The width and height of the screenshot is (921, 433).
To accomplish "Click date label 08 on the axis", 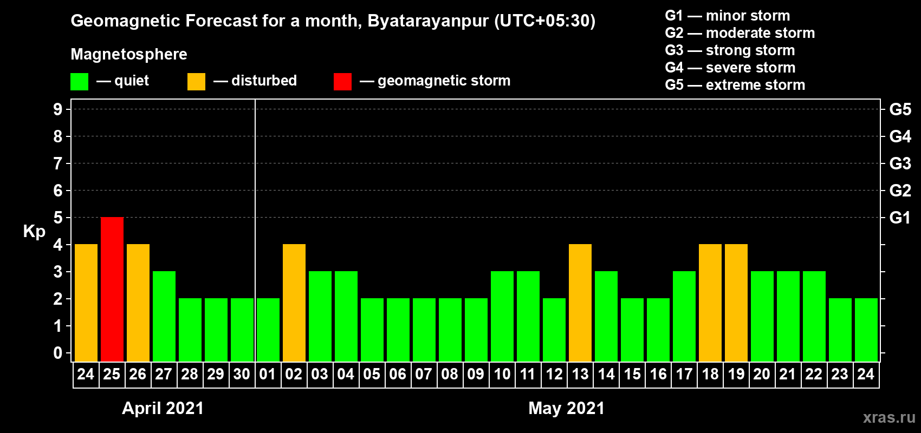I will tap(450, 374).
